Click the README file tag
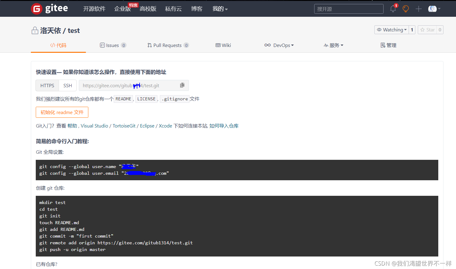456x269 pixels. 123,99
